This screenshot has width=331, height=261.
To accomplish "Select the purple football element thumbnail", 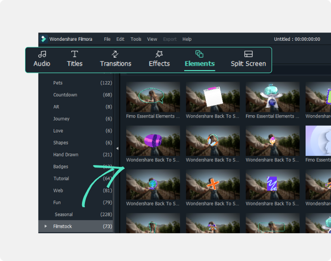I will point(153,141).
